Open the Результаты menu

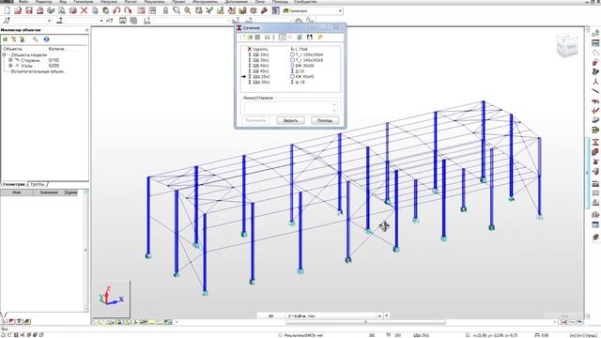click(x=154, y=2)
